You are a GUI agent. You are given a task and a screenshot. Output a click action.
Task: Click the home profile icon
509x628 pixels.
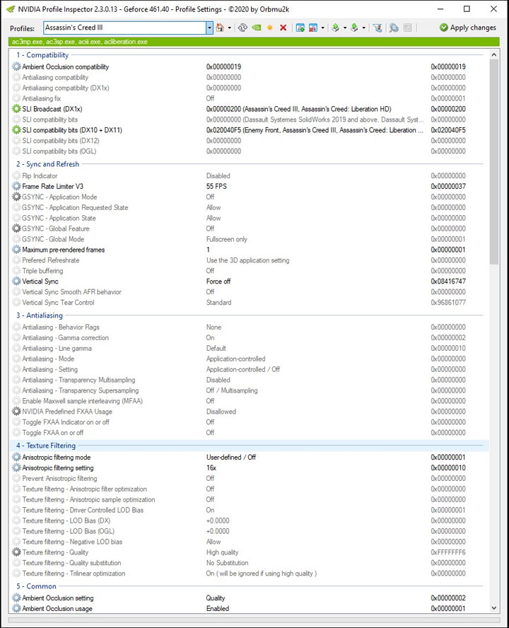tap(220, 28)
